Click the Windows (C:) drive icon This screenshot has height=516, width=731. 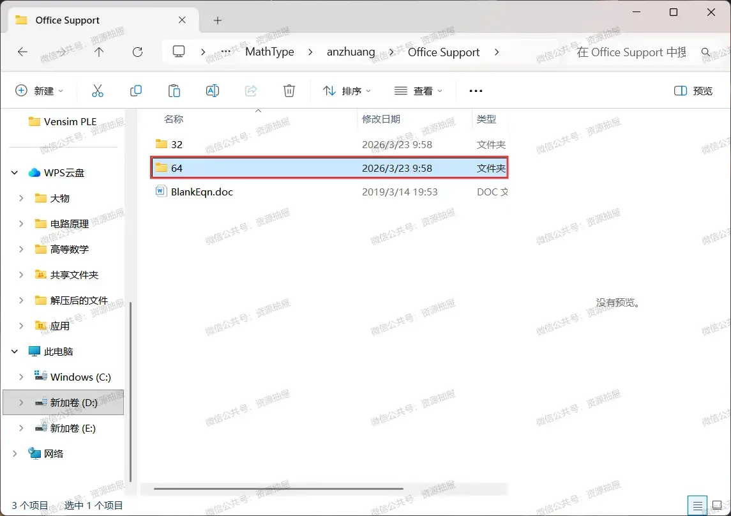pyautogui.click(x=41, y=376)
